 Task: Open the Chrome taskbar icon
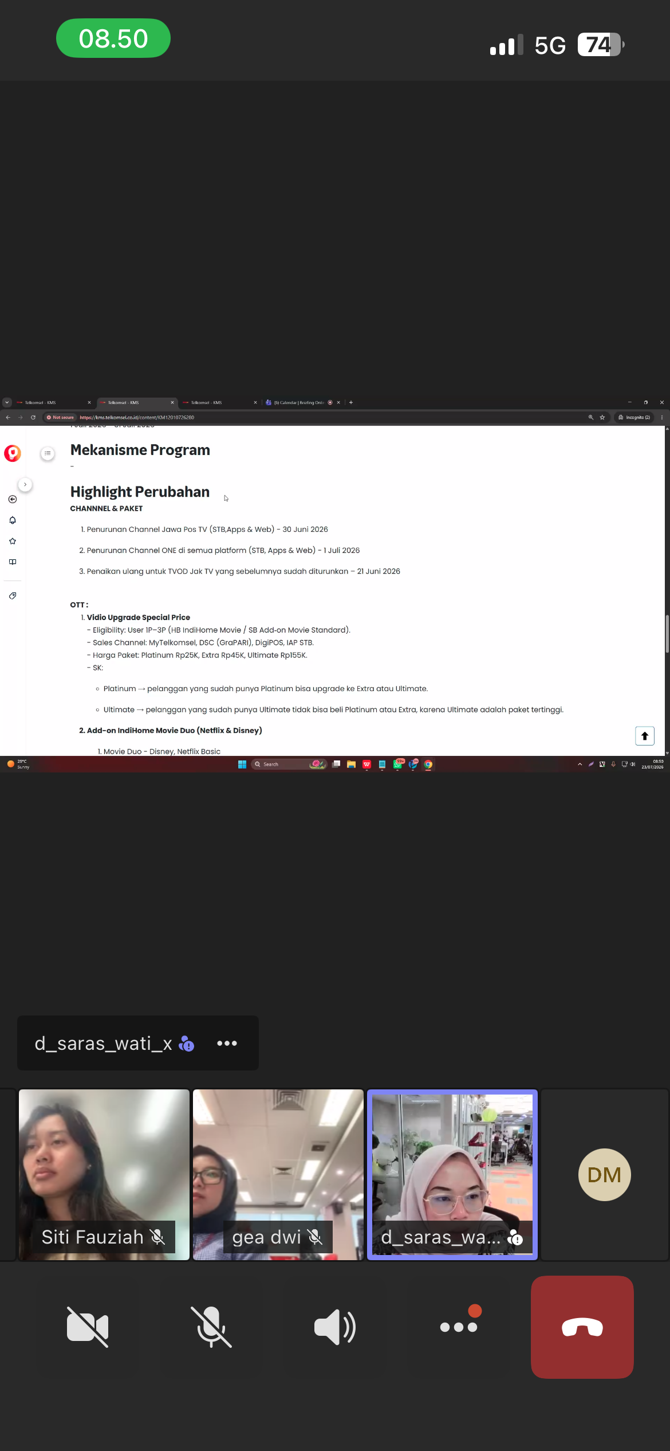pyautogui.click(x=428, y=764)
